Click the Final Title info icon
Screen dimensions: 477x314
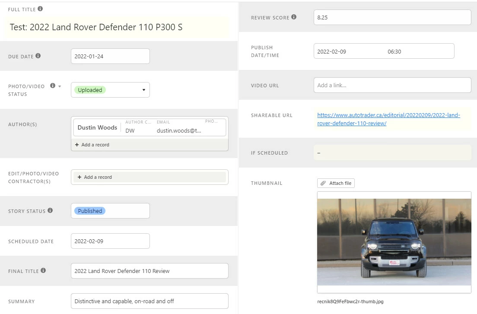tap(43, 270)
